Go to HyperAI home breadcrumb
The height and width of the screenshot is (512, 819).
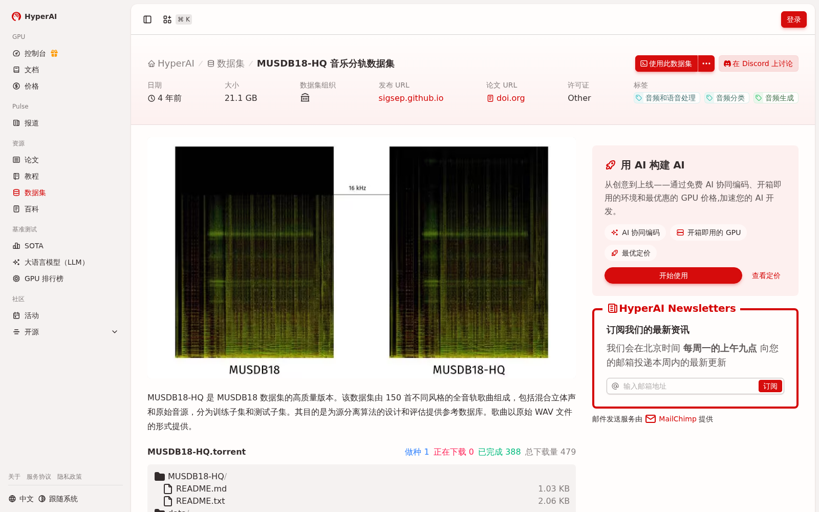(171, 63)
